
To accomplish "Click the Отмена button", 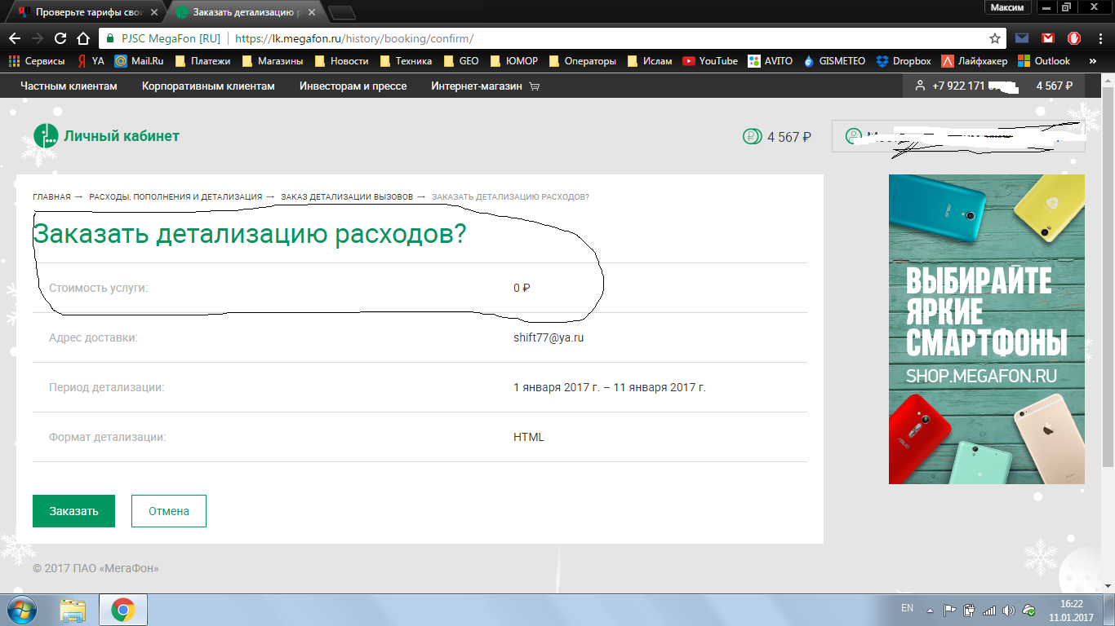I will [x=169, y=511].
